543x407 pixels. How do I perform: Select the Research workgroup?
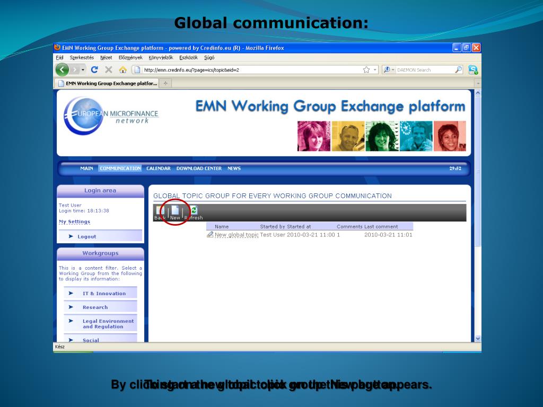[x=100, y=307]
